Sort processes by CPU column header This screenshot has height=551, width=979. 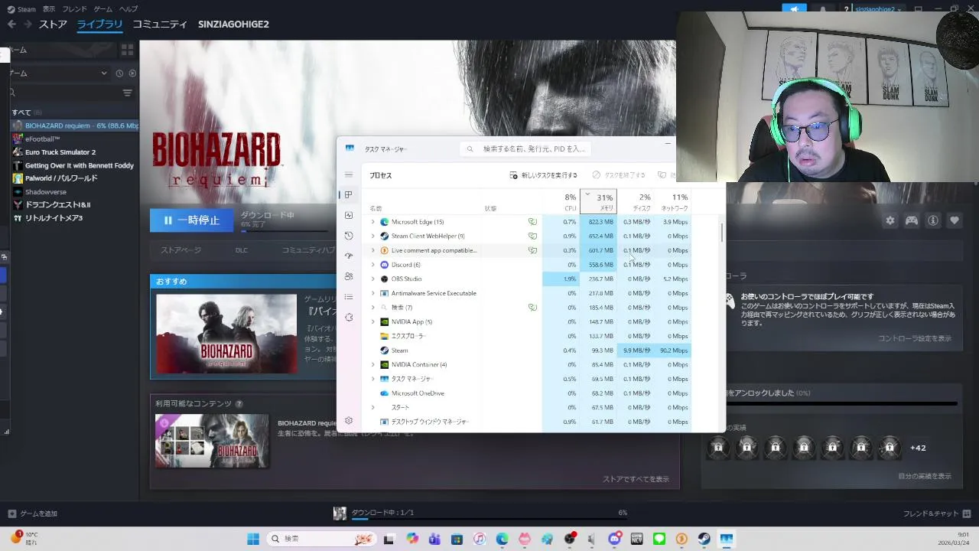(562, 202)
